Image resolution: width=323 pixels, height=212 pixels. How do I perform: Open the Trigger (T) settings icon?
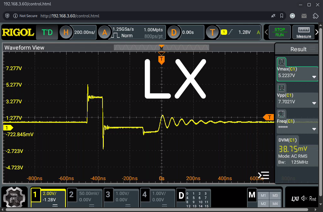(212, 32)
